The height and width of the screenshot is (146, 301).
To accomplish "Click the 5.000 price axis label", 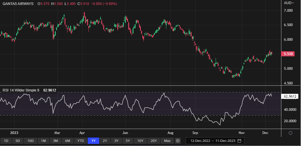I will pyautogui.click(x=288, y=69).
